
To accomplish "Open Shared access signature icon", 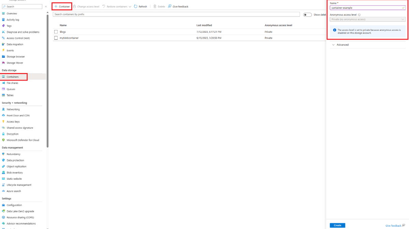I will 3,128.
